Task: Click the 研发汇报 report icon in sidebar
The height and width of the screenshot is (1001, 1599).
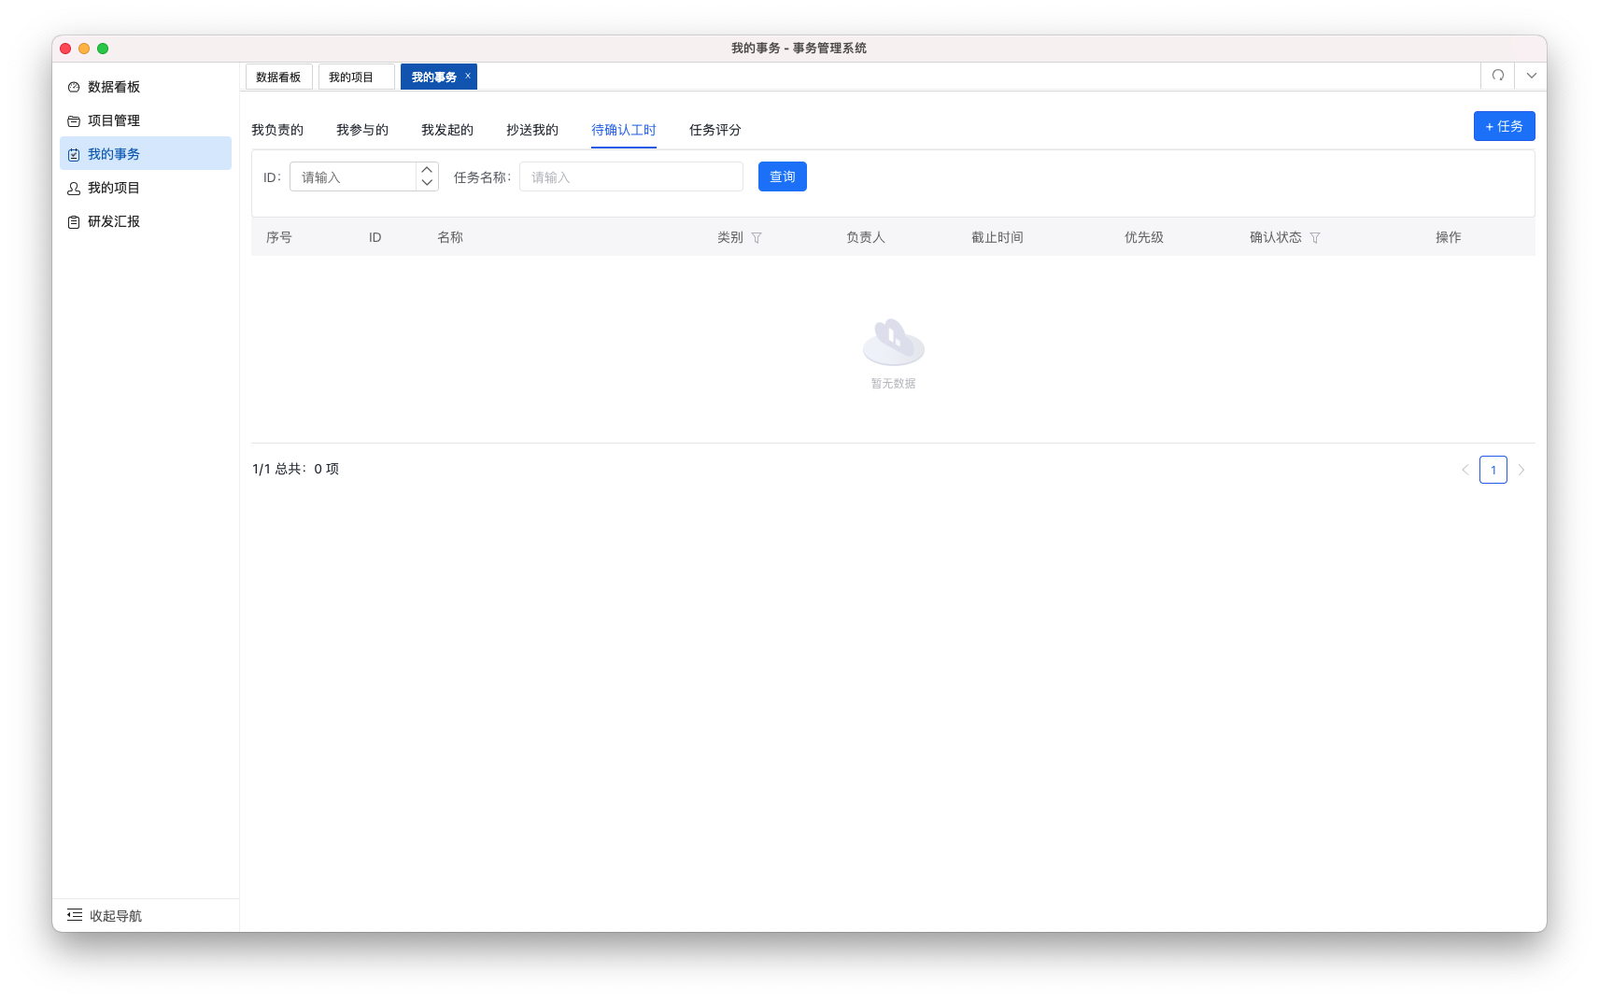Action: 74,221
